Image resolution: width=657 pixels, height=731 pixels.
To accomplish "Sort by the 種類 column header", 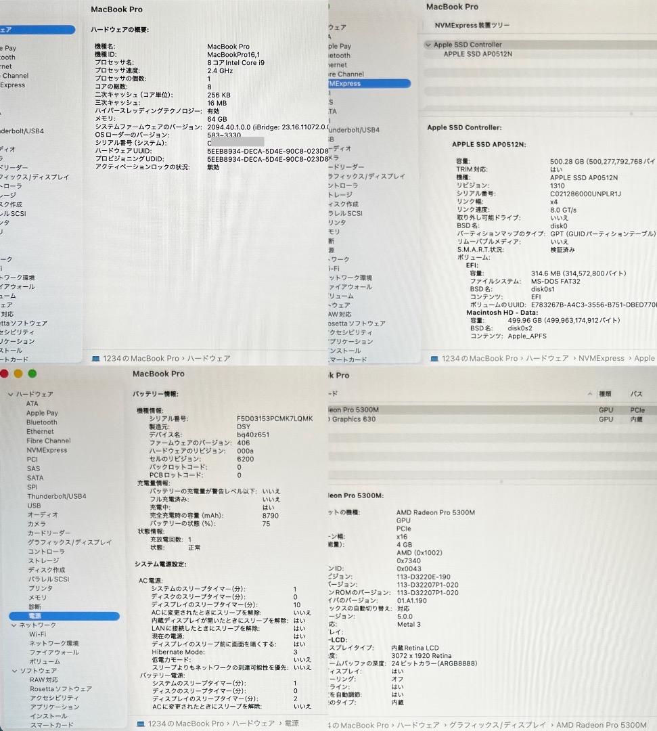I will click(x=606, y=394).
